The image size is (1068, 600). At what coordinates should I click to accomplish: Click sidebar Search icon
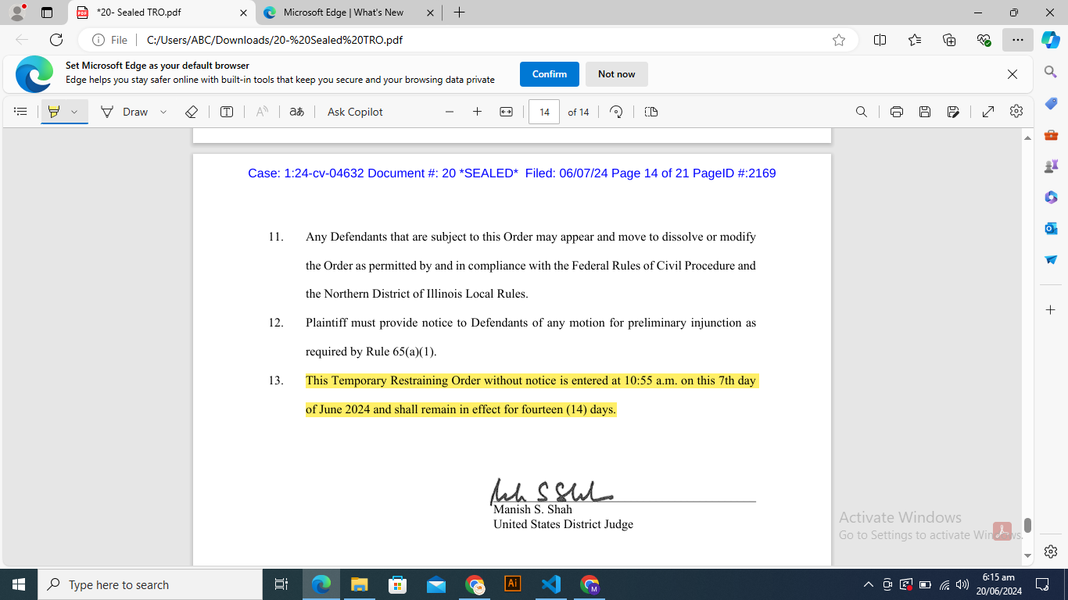(x=1051, y=72)
